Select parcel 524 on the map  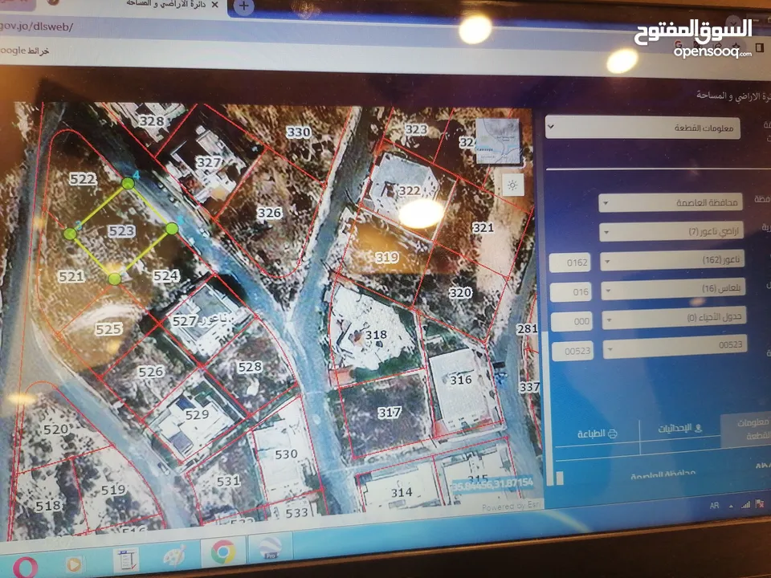pos(166,276)
